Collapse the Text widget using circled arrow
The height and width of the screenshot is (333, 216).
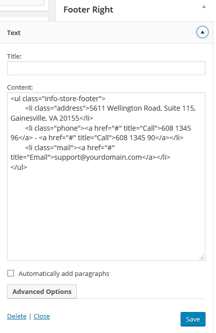(x=202, y=32)
